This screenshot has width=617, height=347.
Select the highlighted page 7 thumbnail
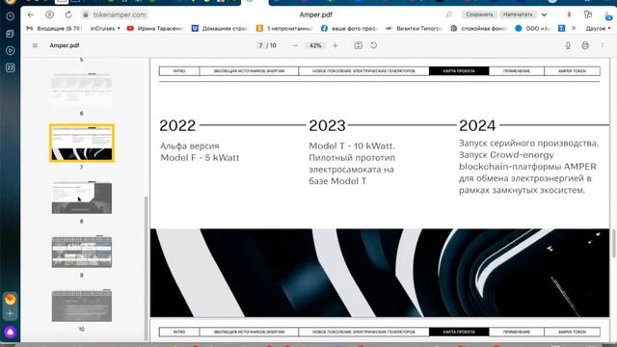[82, 143]
